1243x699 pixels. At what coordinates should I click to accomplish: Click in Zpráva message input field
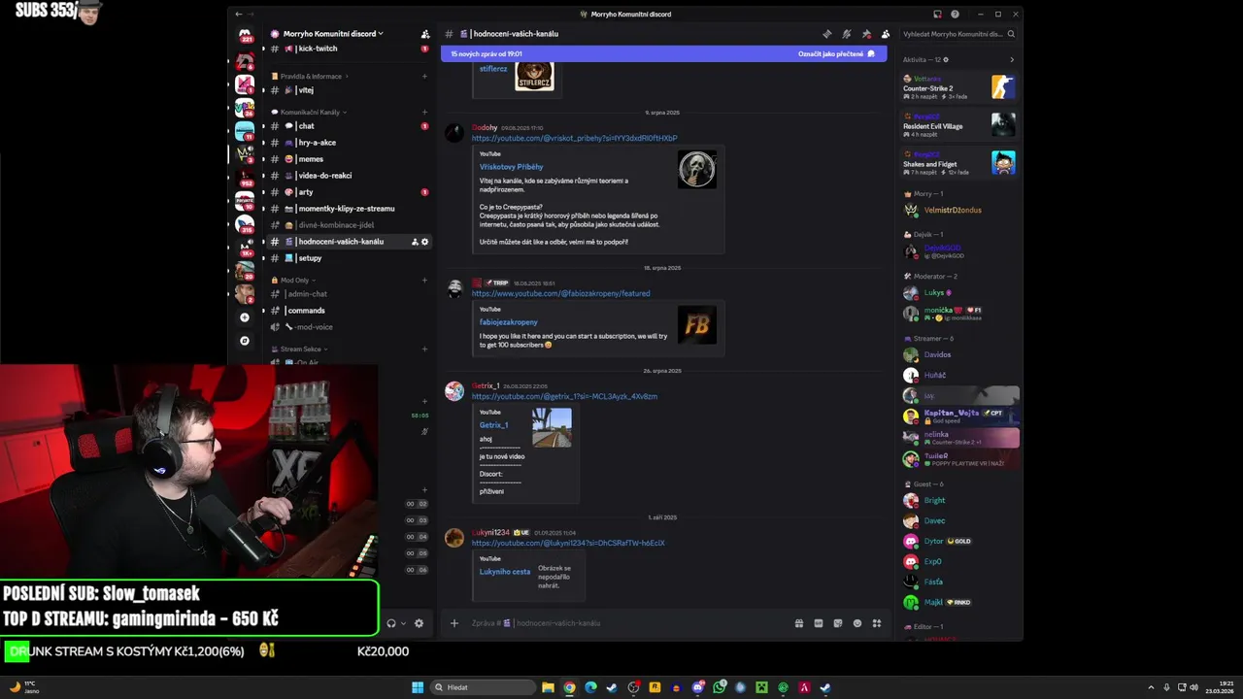[626, 623]
